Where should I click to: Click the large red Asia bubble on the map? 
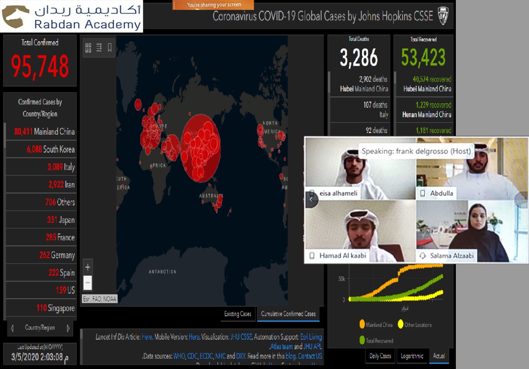pyautogui.click(x=200, y=148)
